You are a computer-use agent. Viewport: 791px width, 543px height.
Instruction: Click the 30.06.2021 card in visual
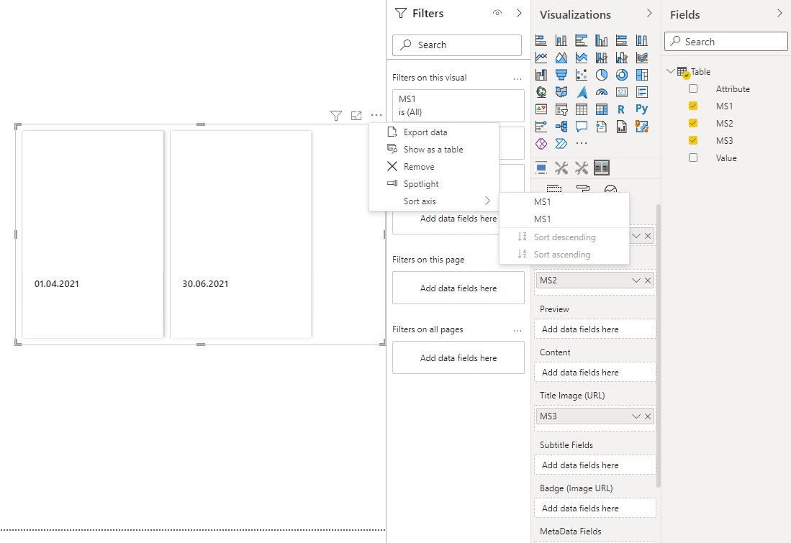point(240,234)
